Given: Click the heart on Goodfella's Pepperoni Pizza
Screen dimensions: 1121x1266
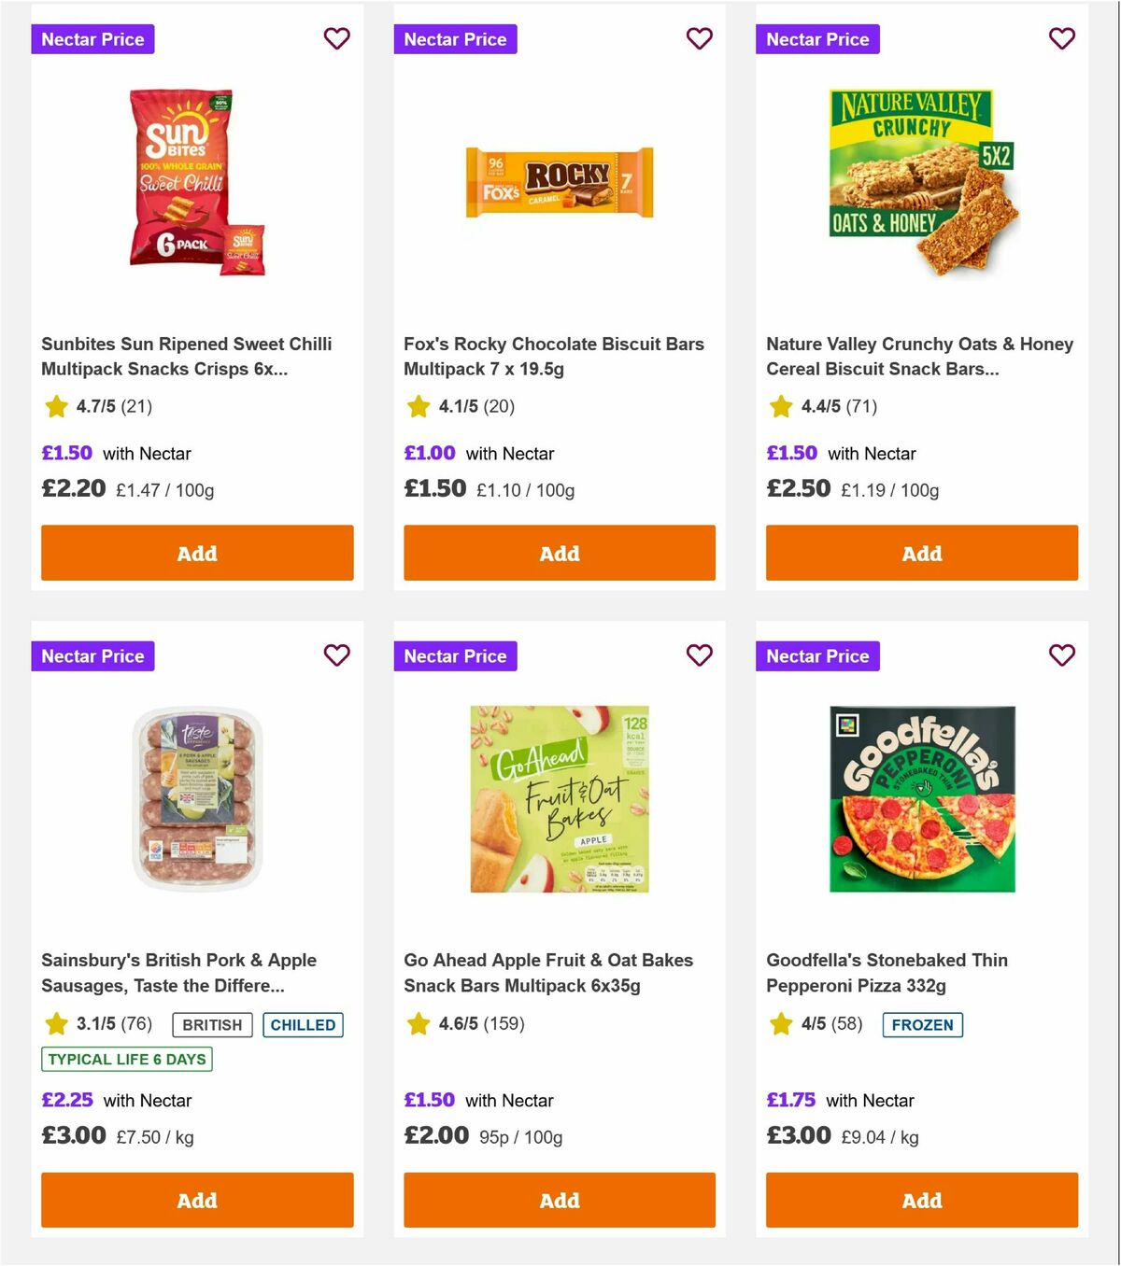Looking at the screenshot, I should click(x=1061, y=656).
